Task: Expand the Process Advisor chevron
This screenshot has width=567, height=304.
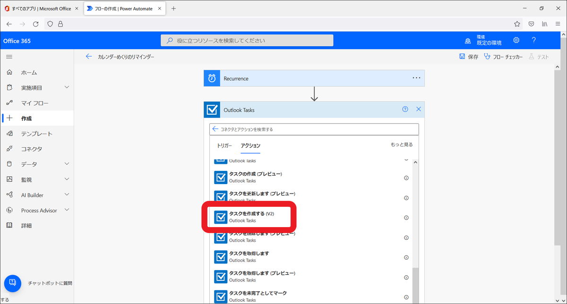Action: coord(67,210)
